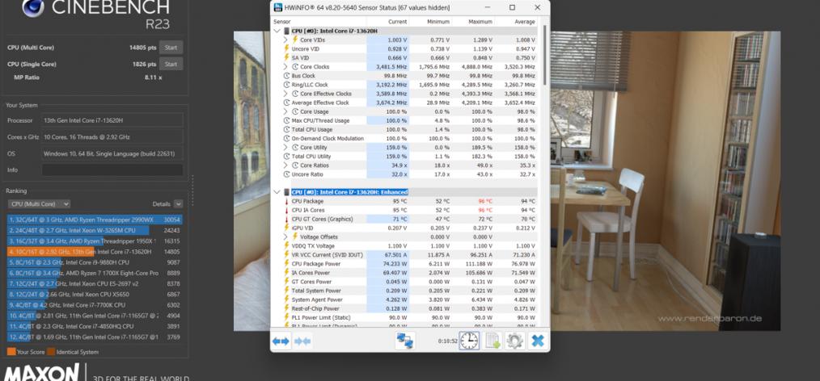Select the Intel Core i9-9880H ranking entry
Image resolution: width=820 pixels, height=381 pixels.
(95, 262)
